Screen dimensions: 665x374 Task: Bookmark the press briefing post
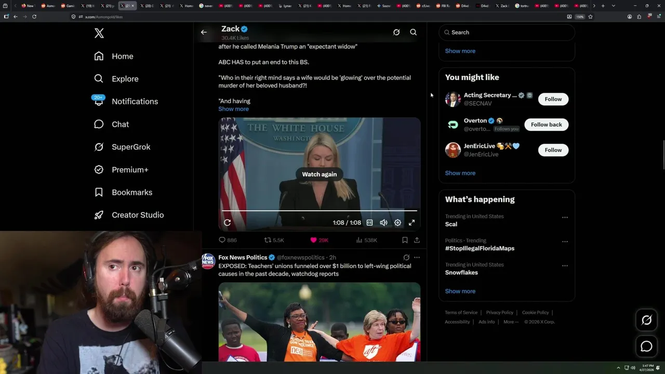point(405,240)
